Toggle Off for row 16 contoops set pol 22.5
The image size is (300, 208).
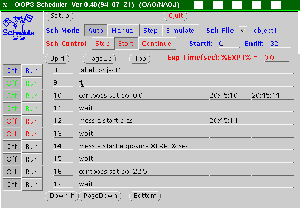[12, 172]
